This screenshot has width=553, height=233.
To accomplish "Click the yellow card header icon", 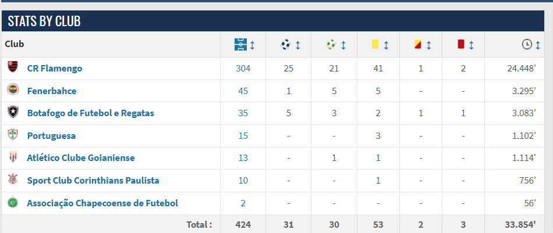I will [375, 44].
